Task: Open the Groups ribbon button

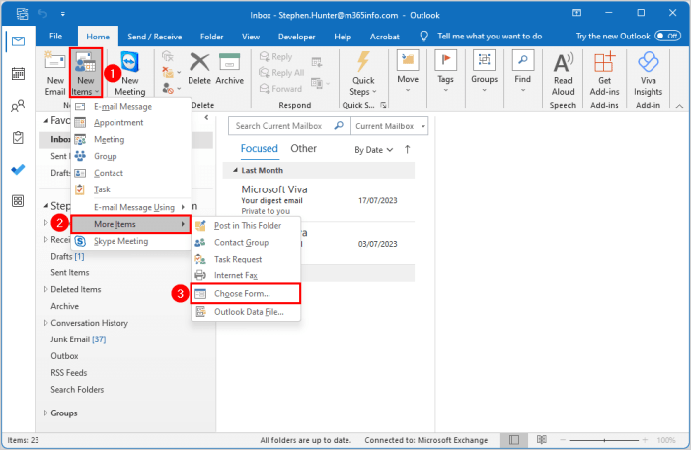Action: pos(484,71)
